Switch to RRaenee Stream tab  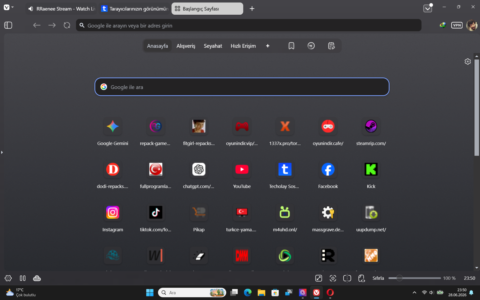[x=61, y=9]
